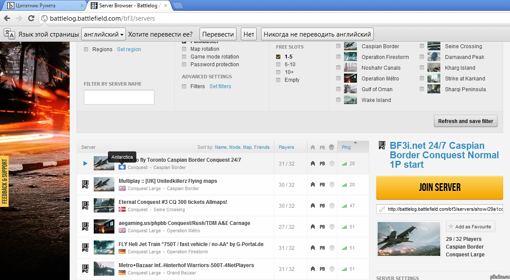Viewport: 510px width, 280px height.
Task: Click the page globe icon in address bar
Action: tap(45, 18)
